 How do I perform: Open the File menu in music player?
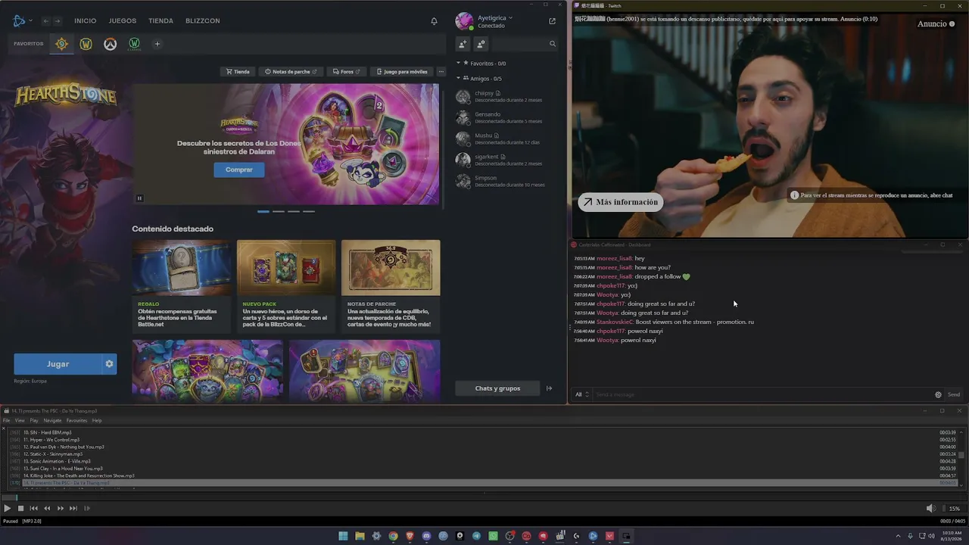pyautogui.click(x=7, y=420)
